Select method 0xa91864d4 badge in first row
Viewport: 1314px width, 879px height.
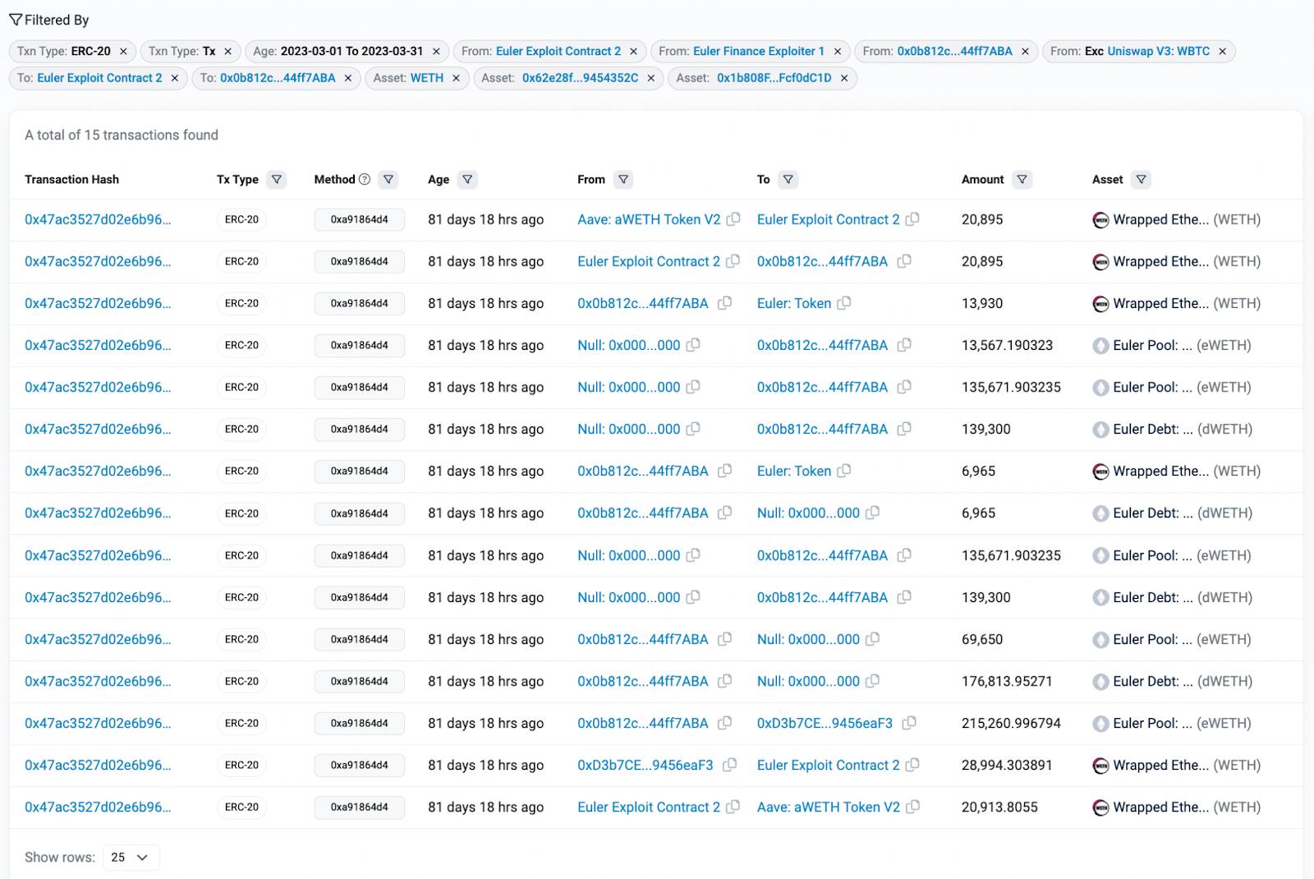tap(359, 219)
